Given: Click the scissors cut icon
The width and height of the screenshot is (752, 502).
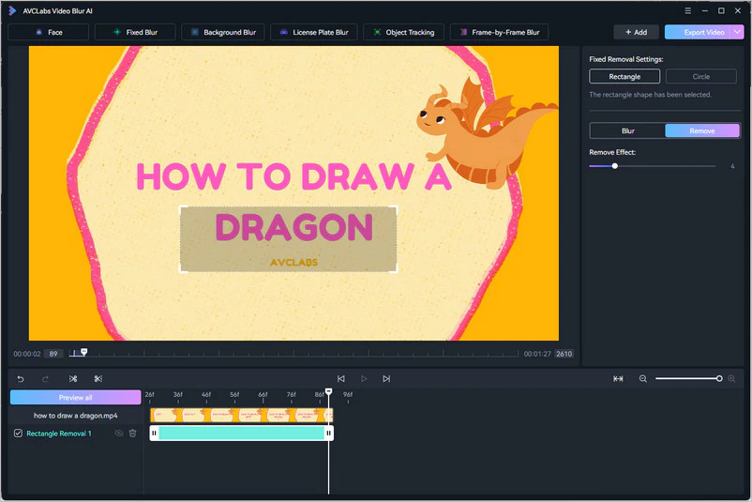Looking at the screenshot, I should tap(98, 379).
